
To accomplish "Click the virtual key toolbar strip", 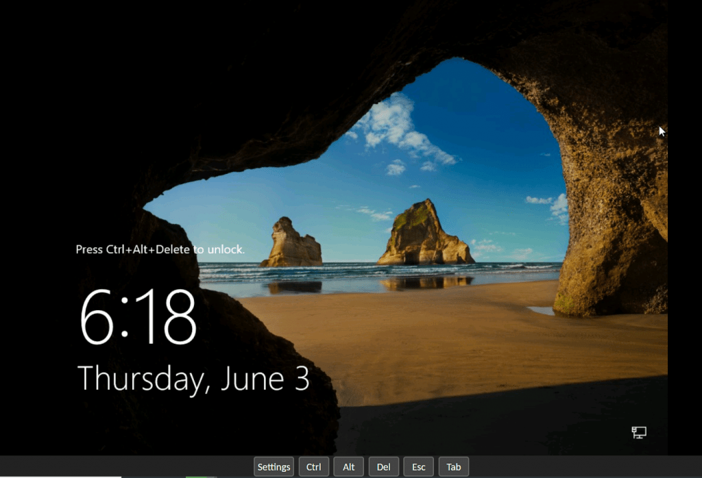I will (x=363, y=466).
